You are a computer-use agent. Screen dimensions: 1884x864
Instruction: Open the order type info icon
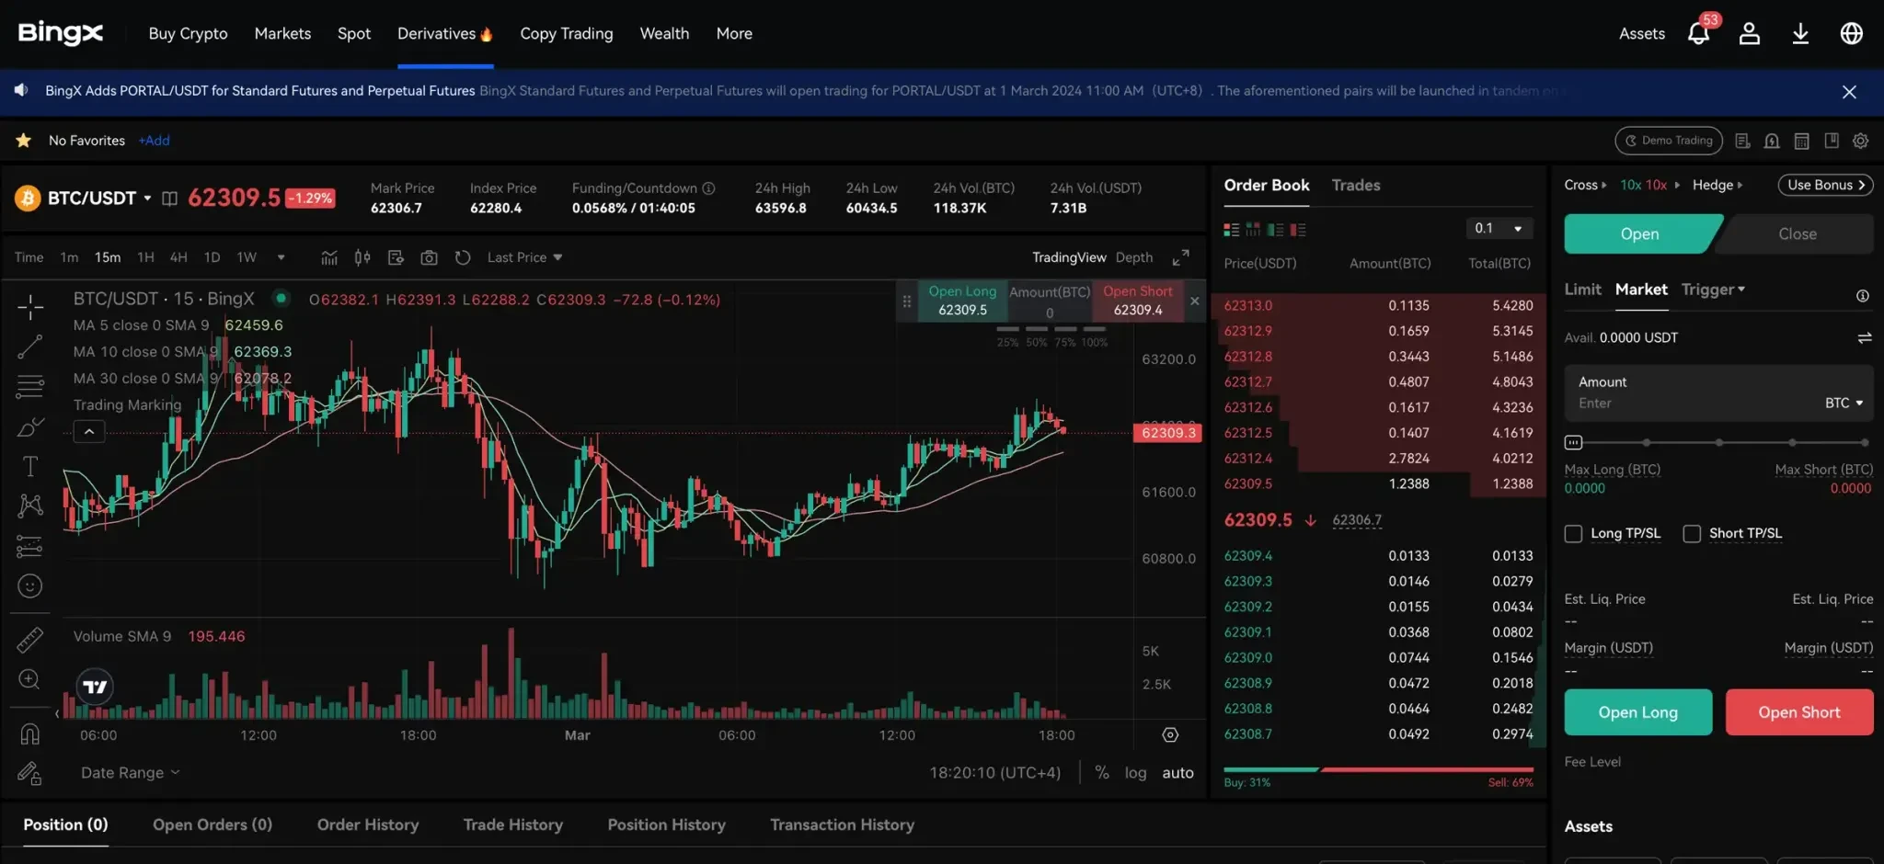point(1862,296)
